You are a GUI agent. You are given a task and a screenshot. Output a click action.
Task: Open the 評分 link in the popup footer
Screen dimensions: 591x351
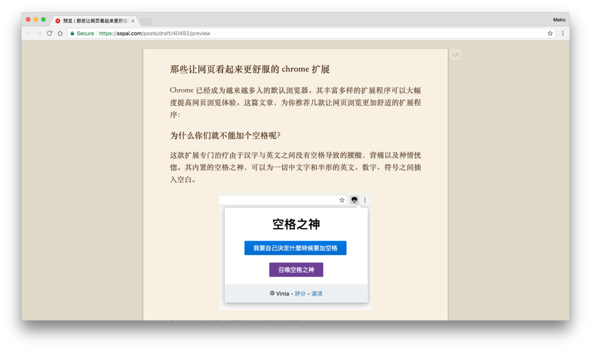click(x=300, y=293)
